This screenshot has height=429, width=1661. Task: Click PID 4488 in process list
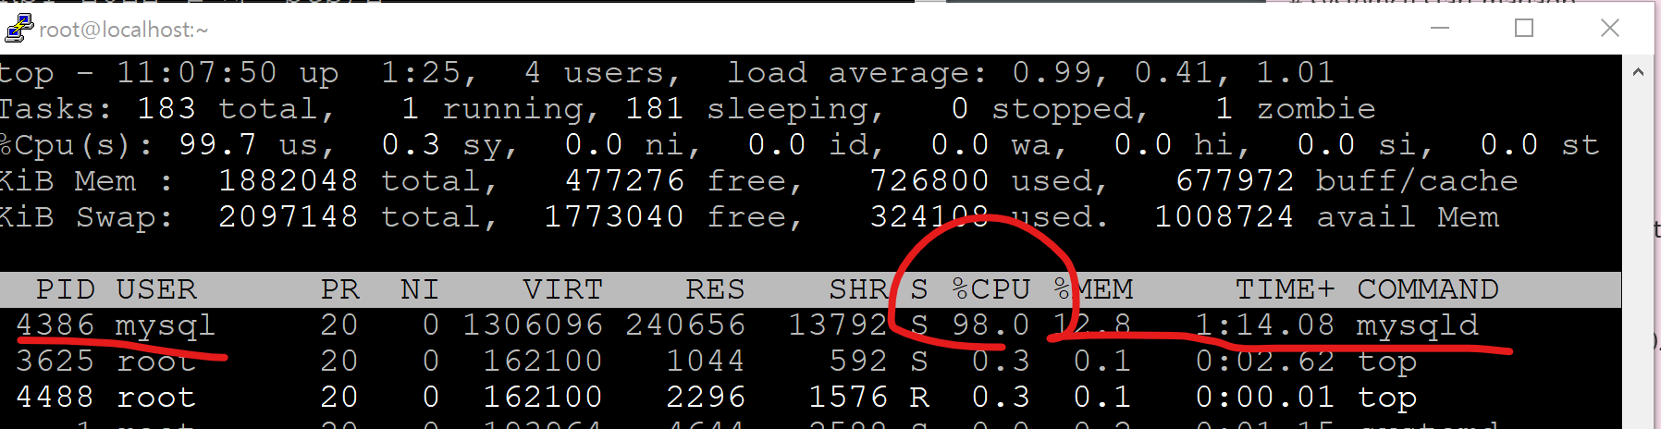pyautogui.click(x=55, y=398)
